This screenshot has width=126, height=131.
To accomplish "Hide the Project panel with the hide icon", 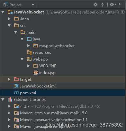I will pyautogui.click(x=121, y=4).
